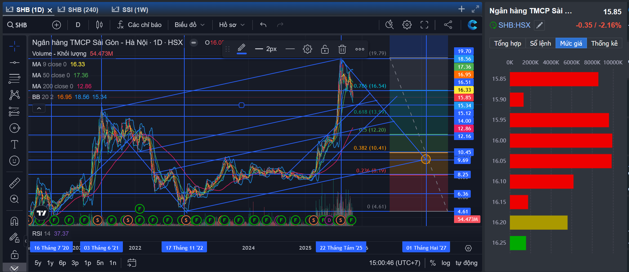Switch the chart to fullscreen mode
The width and height of the screenshot is (629, 272).
(424, 25)
